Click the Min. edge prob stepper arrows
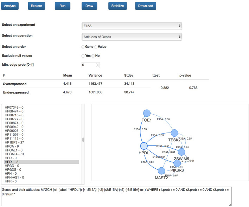Viewport: 249px width, 207px height. pos(97,65)
